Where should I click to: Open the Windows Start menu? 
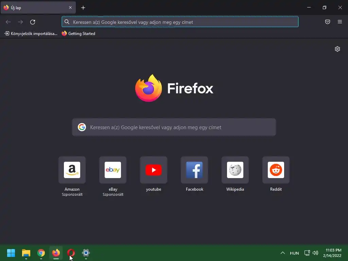(11, 253)
